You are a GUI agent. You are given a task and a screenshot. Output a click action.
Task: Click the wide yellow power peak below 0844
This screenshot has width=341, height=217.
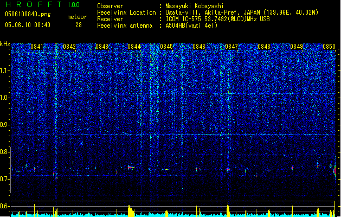[131, 211]
